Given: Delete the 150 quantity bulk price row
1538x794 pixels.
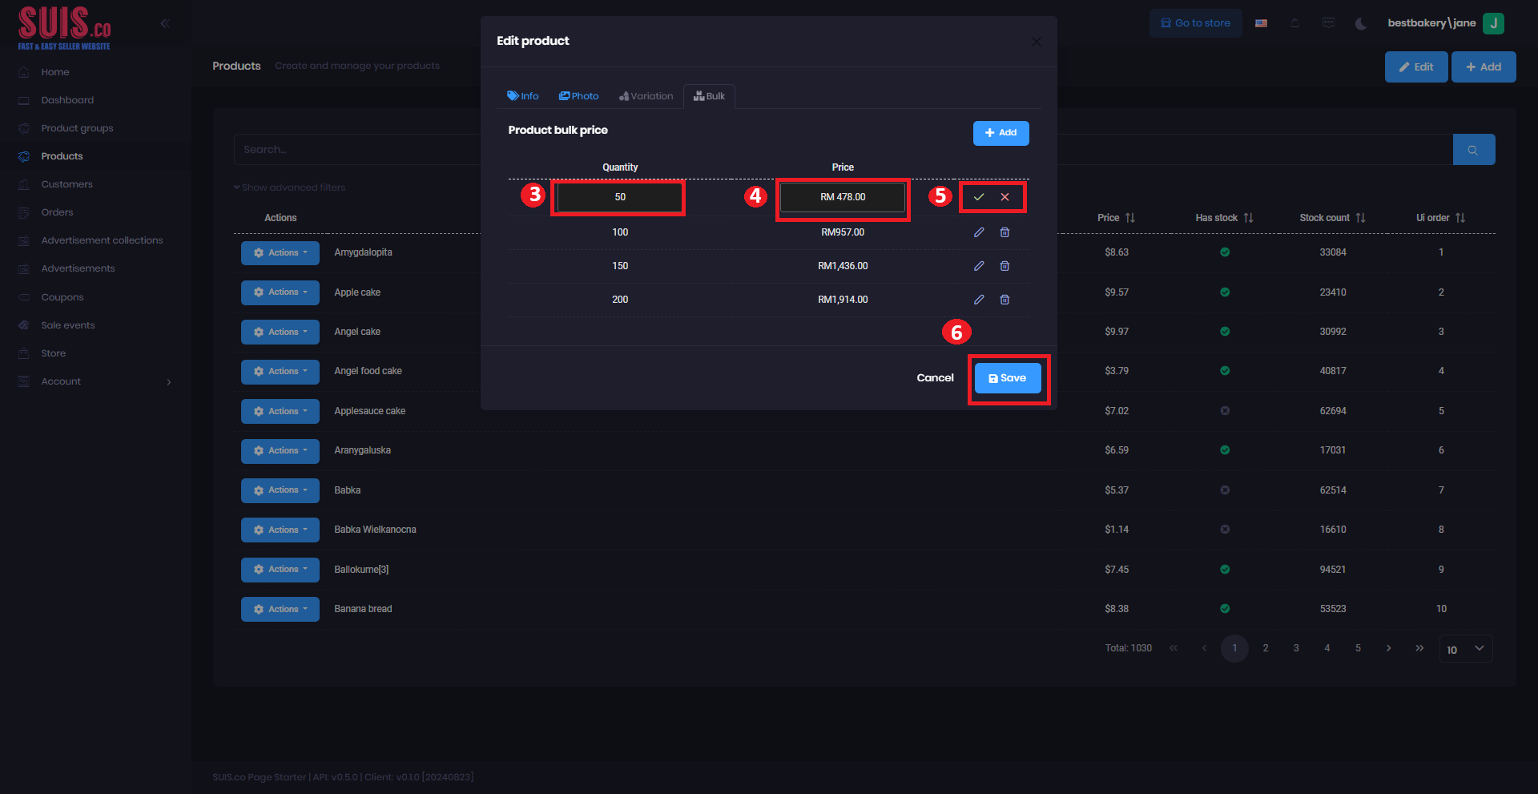Looking at the screenshot, I should [1005, 266].
